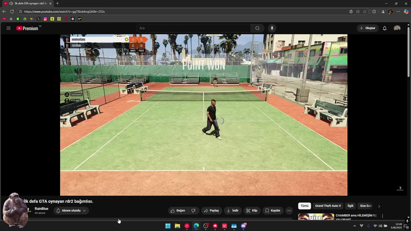Open YouTube bookmark in favorites bar
Viewport: 411px width, 231px height.
pos(4,19)
